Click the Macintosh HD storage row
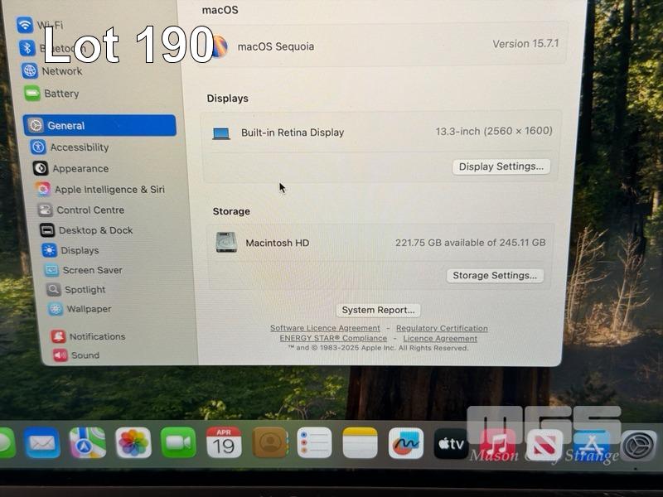This screenshot has width=663, height=497. (380, 243)
